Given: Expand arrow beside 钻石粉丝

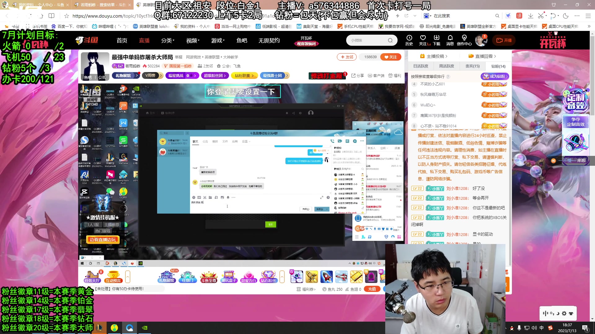Looking at the screenshot, I should [282, 276].
